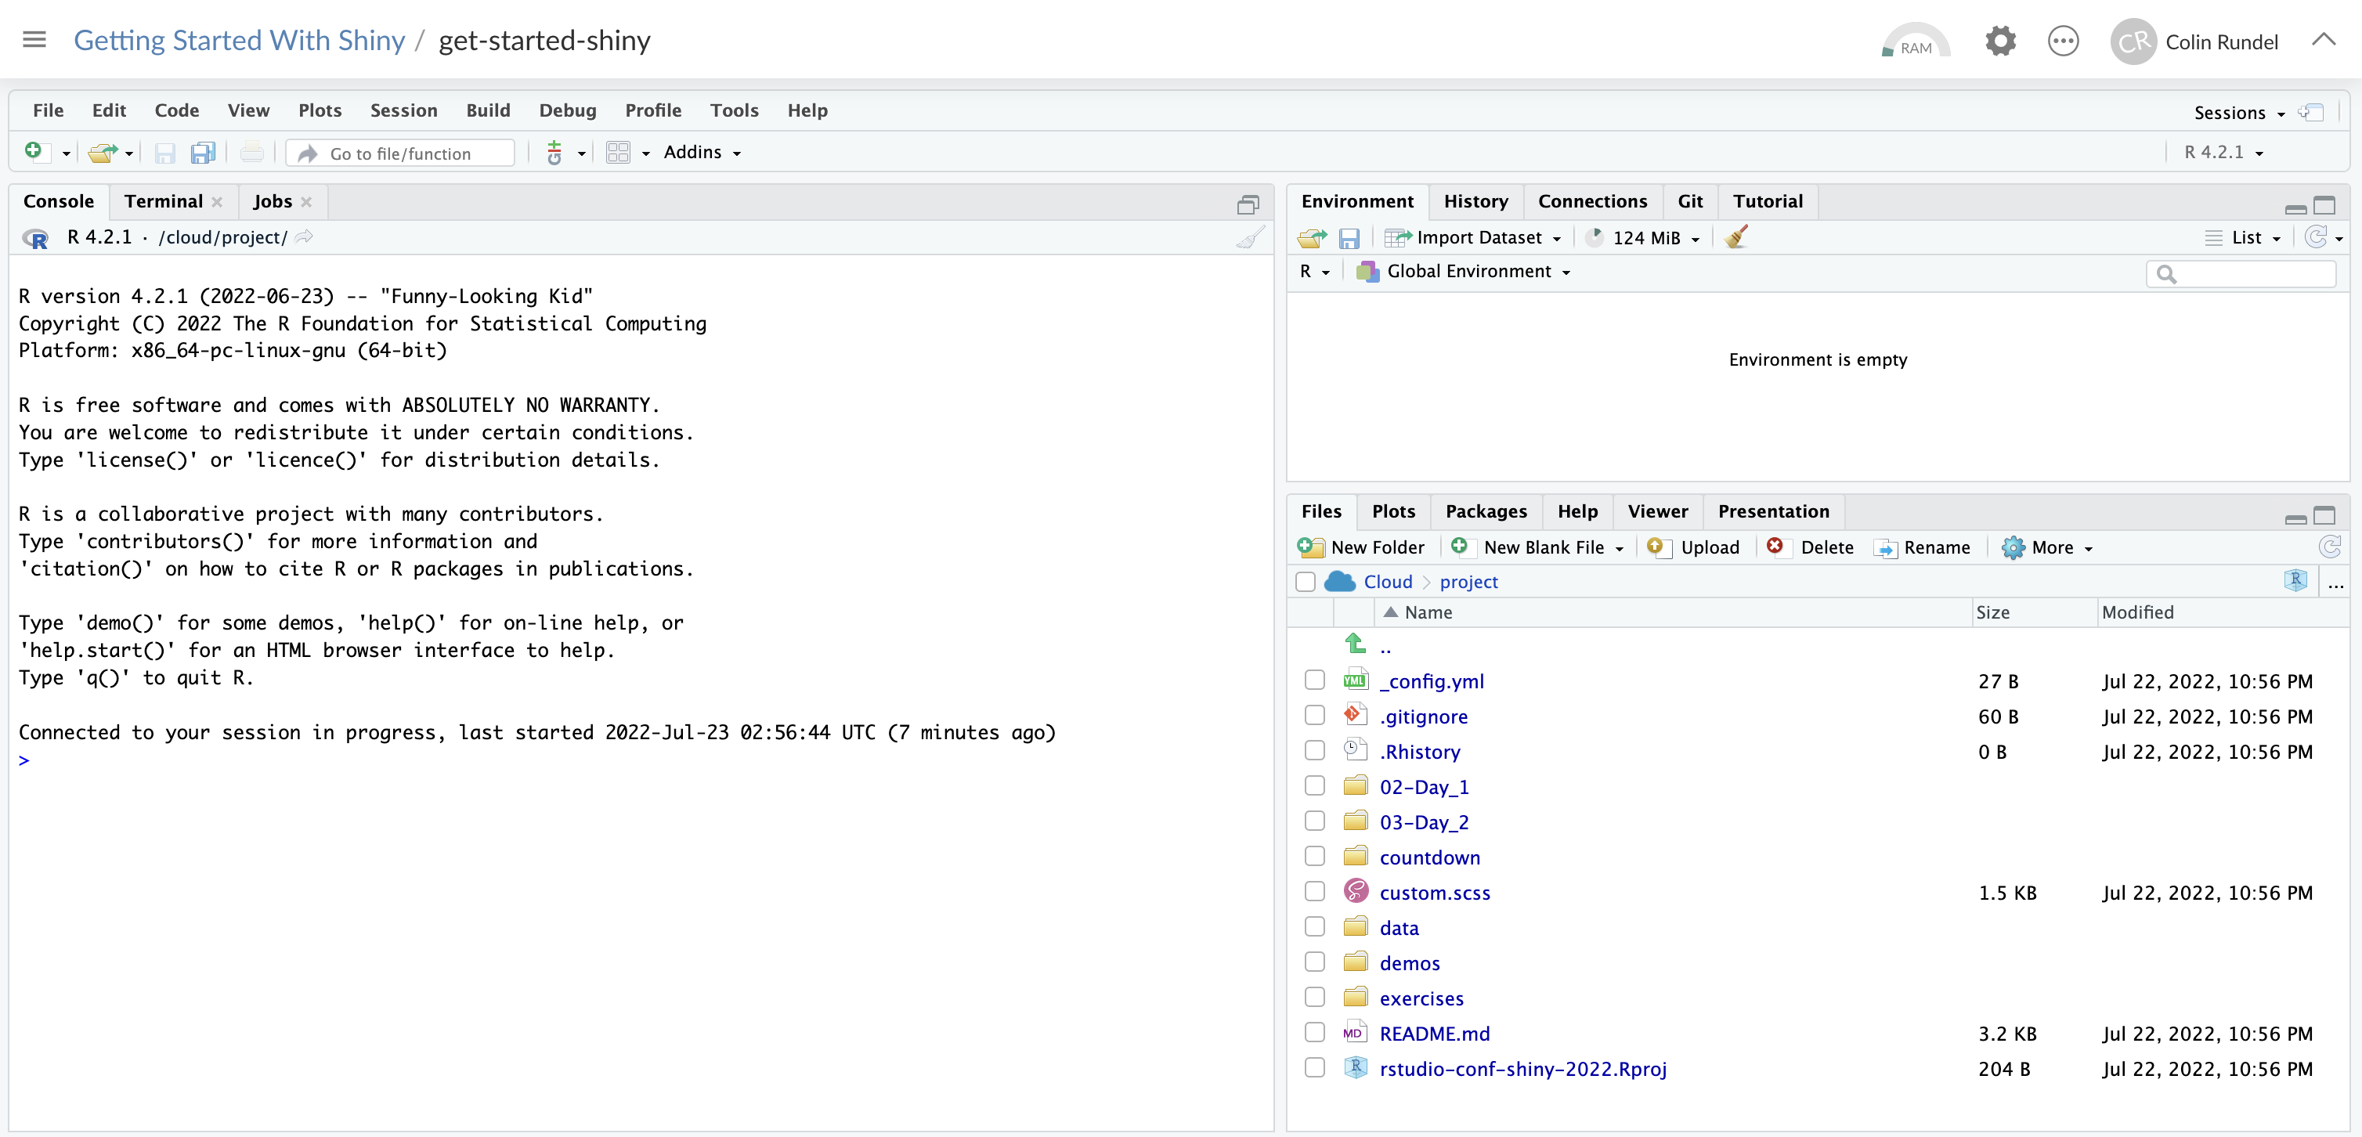
Task: Clear environment objects with broom icon
Action: tap(1735, 237)
